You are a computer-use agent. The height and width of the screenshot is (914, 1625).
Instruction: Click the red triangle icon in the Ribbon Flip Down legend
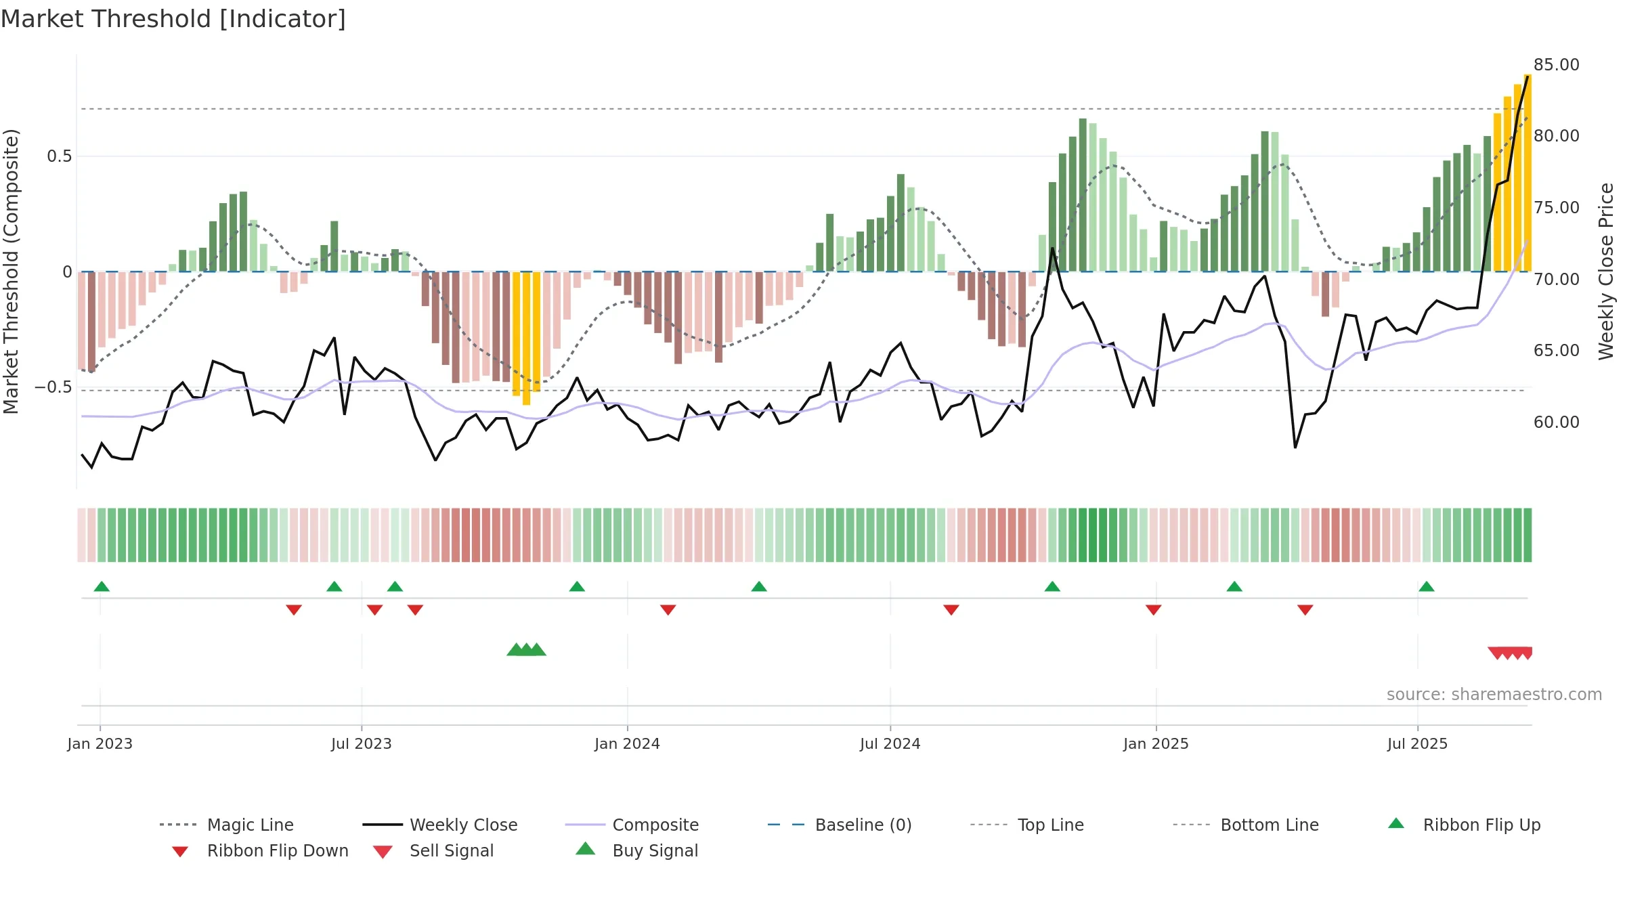coord(180,852)
